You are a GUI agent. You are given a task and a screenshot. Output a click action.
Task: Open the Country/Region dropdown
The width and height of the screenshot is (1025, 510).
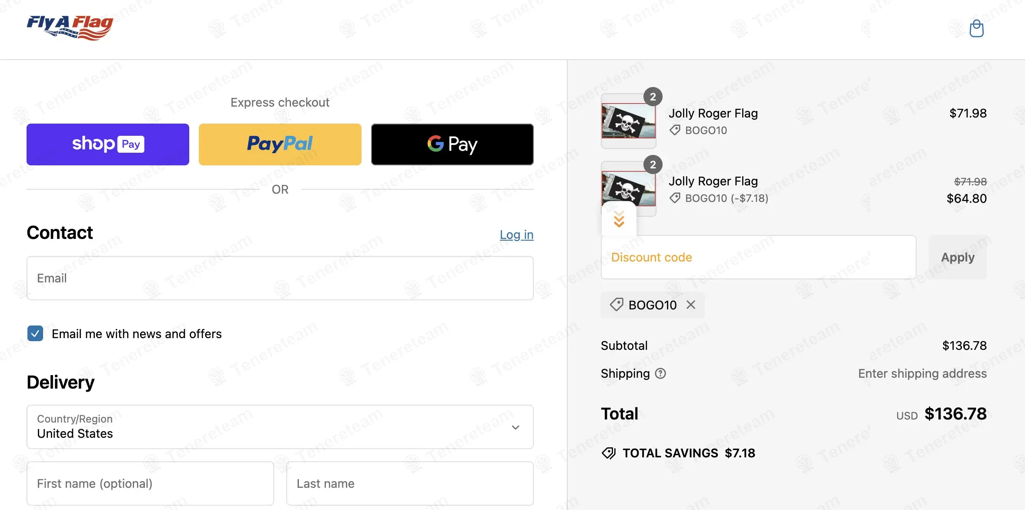coord(280,427)
